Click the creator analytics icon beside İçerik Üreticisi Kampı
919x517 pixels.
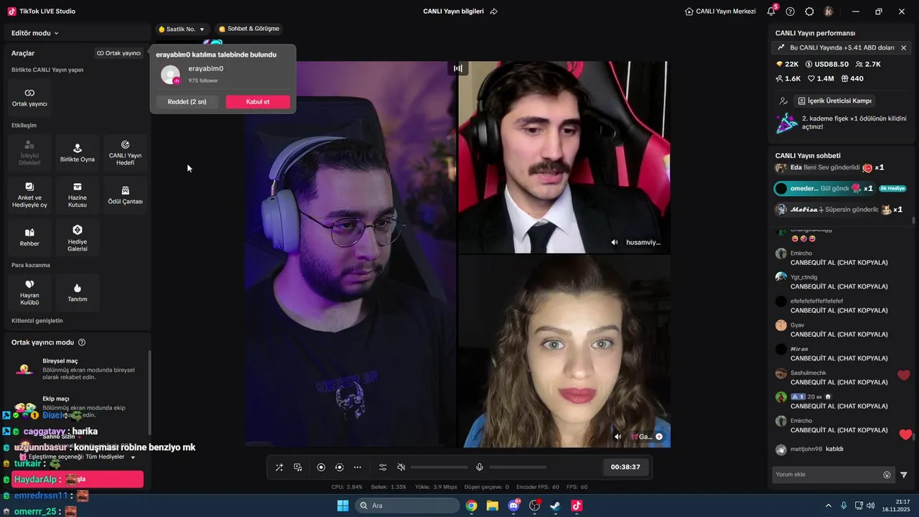[783, 101]
